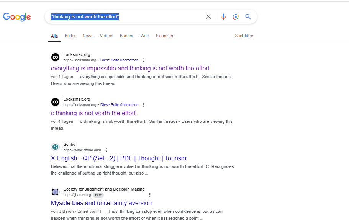Open 'everything is impossible and thinking' result

click(131, 68)
